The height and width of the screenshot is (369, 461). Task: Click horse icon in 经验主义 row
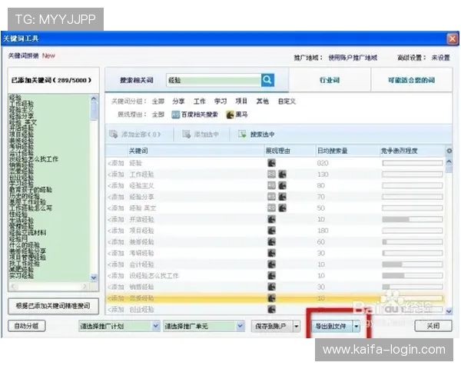coord(283,185)
